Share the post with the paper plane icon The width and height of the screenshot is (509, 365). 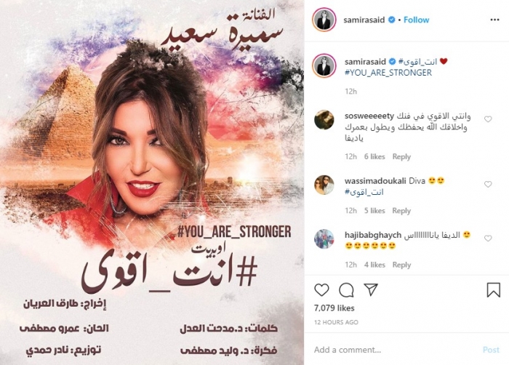coord(371,289)
